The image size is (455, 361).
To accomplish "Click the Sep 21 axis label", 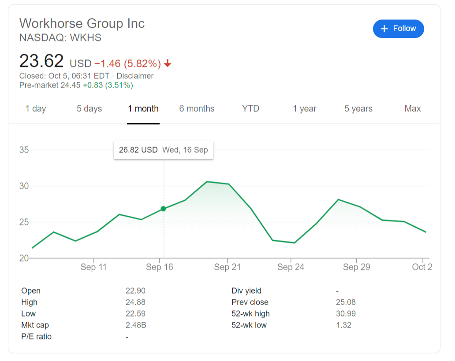I will [x=227, y=267].
